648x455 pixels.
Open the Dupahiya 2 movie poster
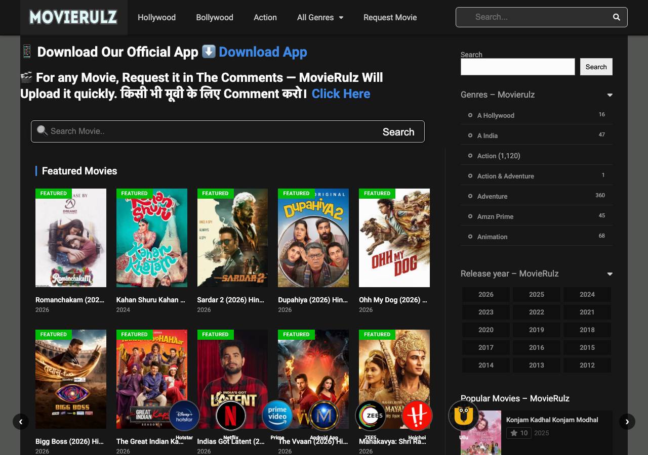click(x=313, y=238)
